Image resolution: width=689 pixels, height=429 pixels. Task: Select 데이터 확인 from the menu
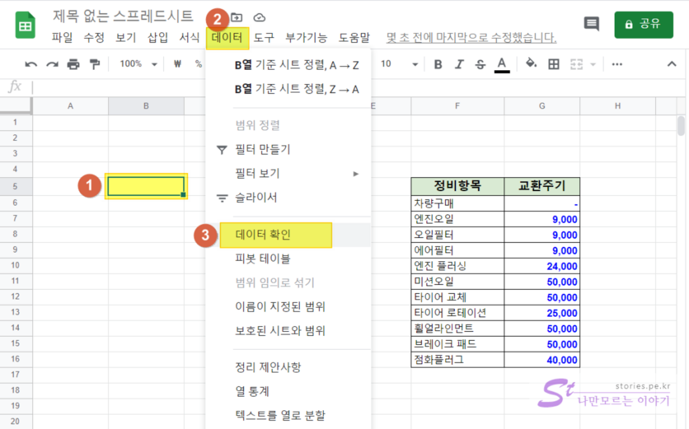coord(263,235)
